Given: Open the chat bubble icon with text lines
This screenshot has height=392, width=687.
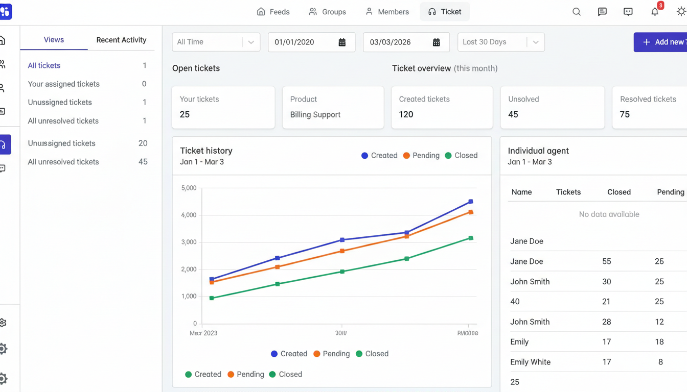Looking at the screenshot, I should click(x=602, y=12).
